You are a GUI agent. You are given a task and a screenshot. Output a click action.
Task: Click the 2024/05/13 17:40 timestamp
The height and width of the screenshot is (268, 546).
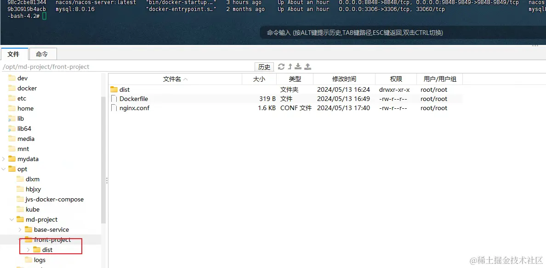tap(343, 108)
